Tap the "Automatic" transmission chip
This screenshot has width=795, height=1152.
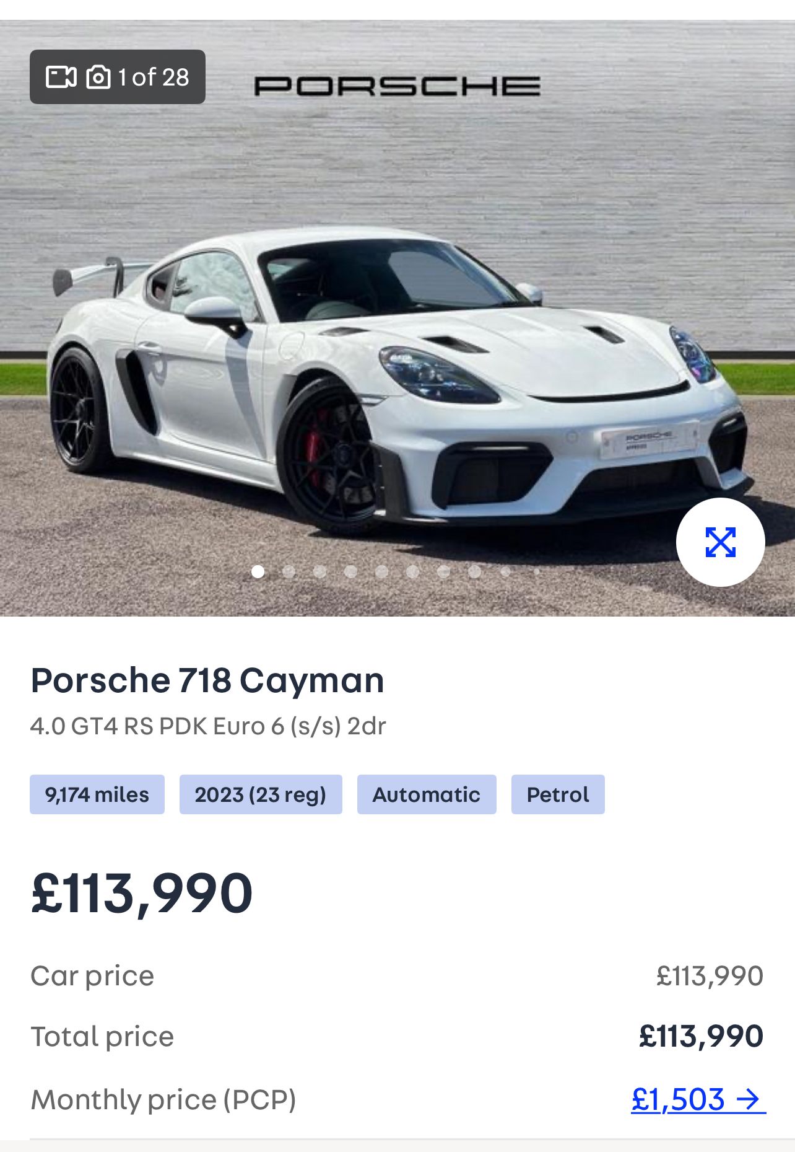pyautogui.click(x=427, y=794)
